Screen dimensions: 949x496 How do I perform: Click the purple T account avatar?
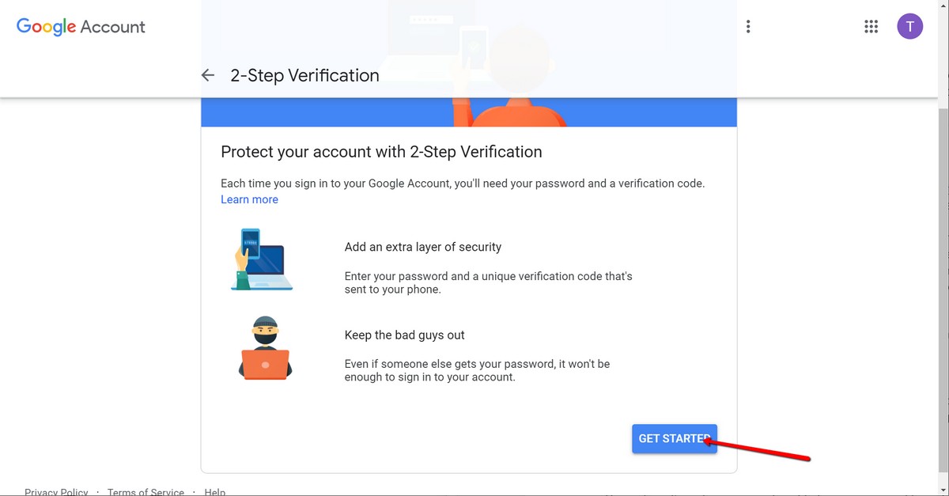tap(909, 27)
